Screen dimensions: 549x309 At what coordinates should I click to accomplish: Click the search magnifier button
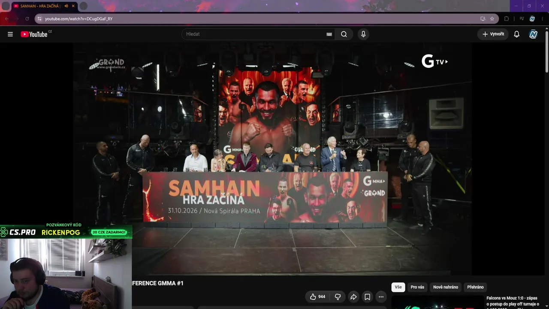coord(344,34)
